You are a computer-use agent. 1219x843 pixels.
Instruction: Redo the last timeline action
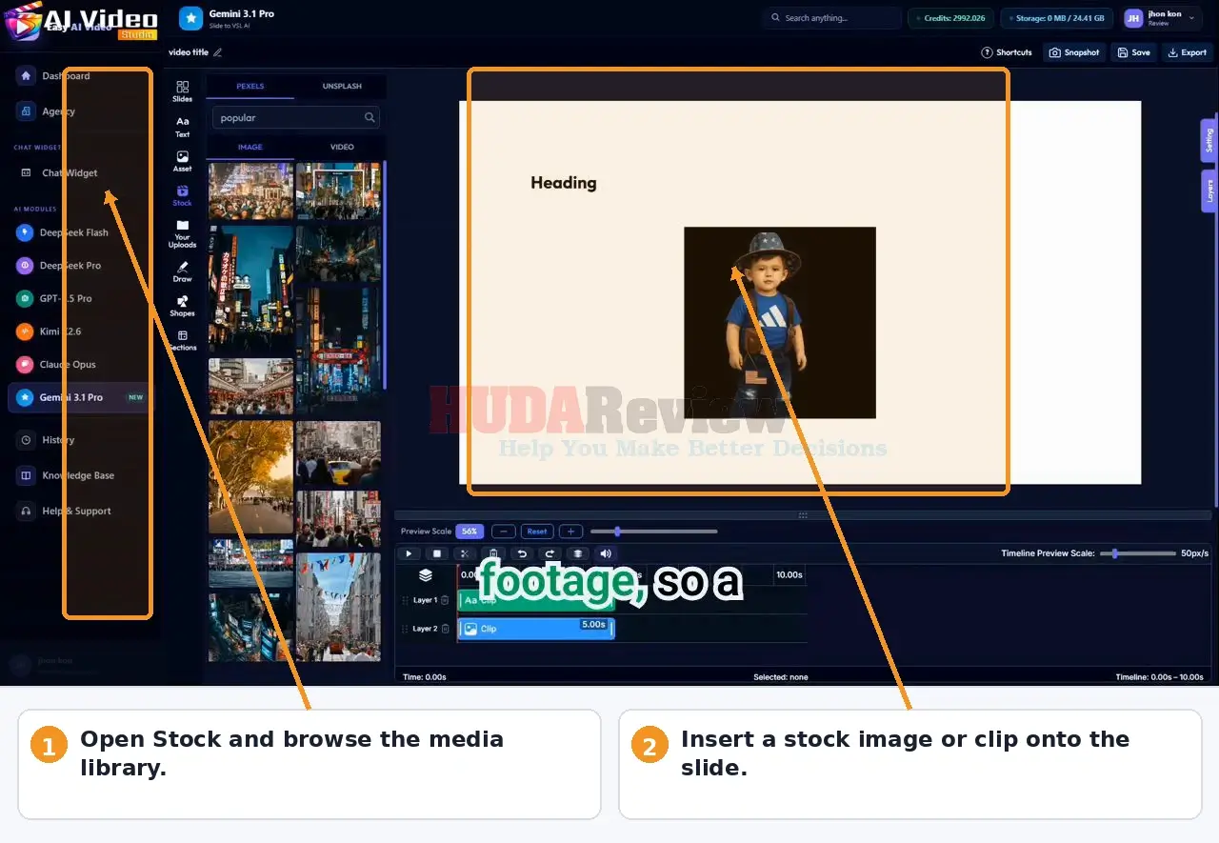click(550, 553)
